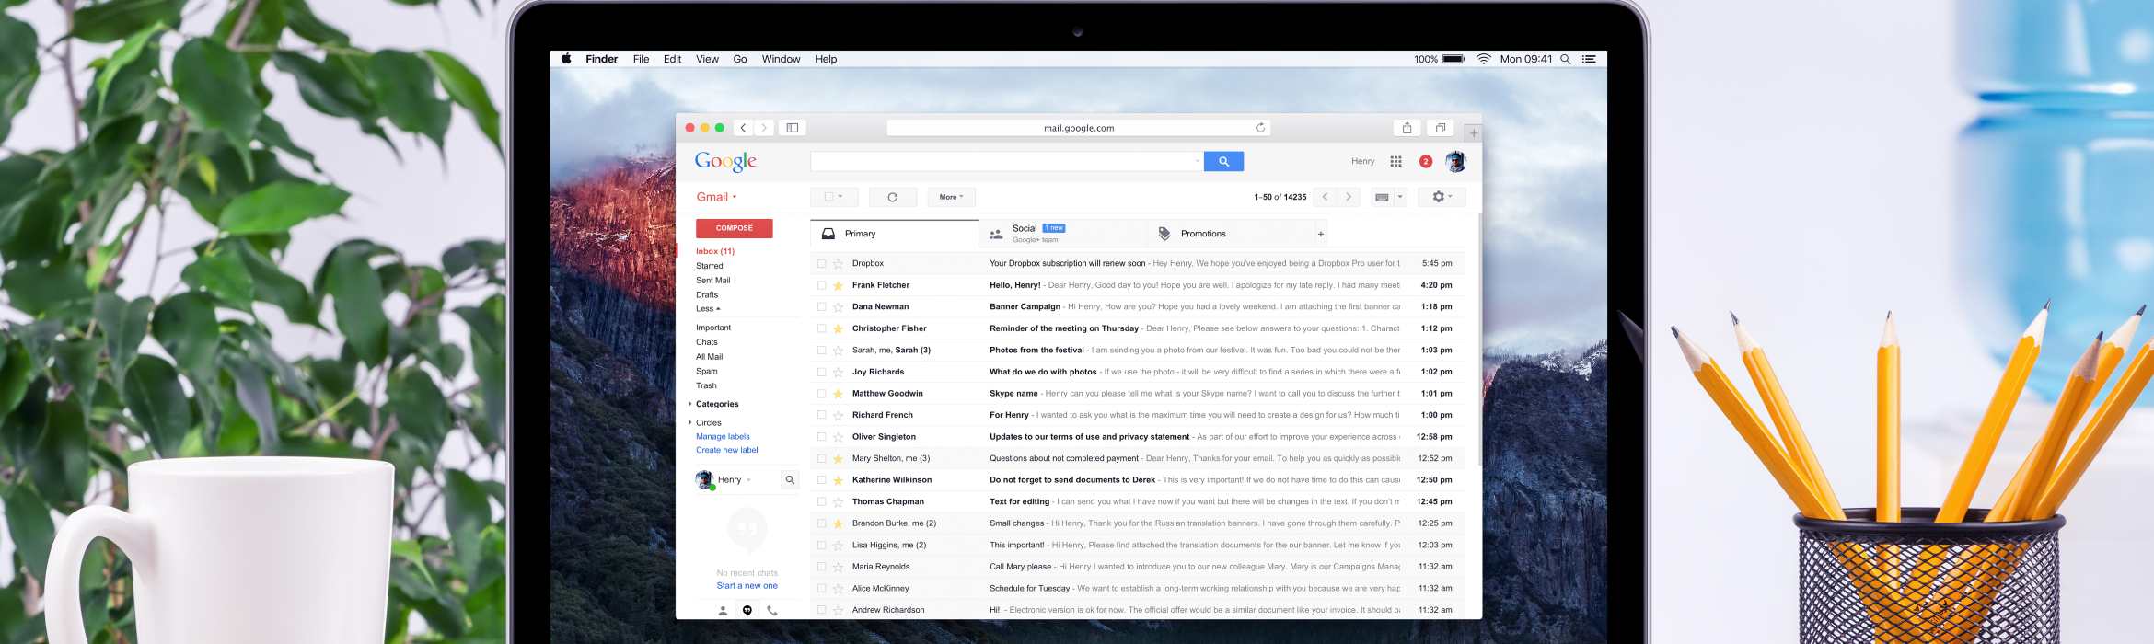
Task: Open the red notifications badge
Action: [x=1425, y=161]
